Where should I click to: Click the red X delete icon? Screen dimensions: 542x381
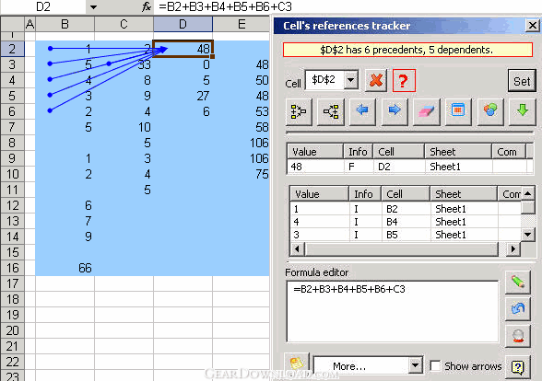pyautogui.click(x=376, y=81)
